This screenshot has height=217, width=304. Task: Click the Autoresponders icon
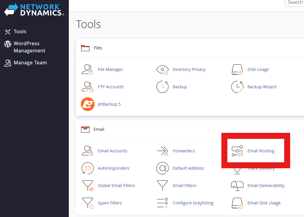(87, 168)
